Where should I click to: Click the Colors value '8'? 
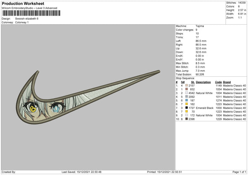[239, 7]
